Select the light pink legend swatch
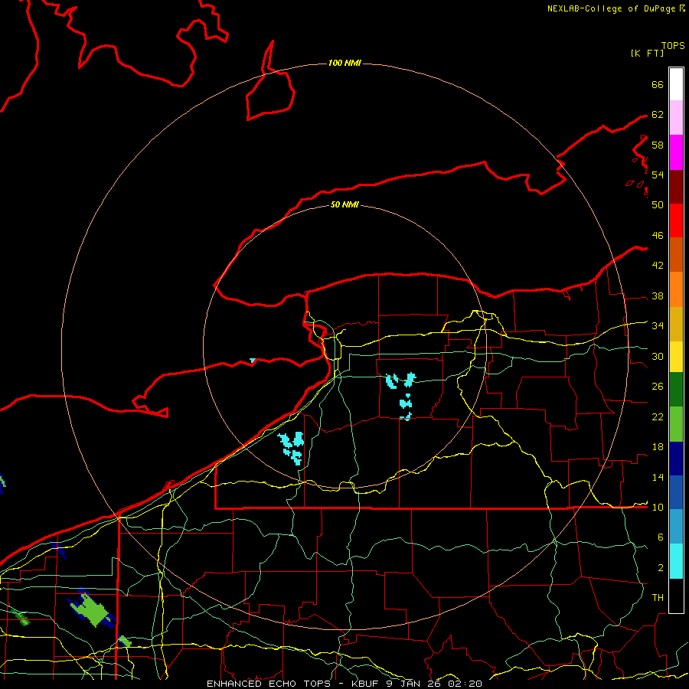 point(676,118)
